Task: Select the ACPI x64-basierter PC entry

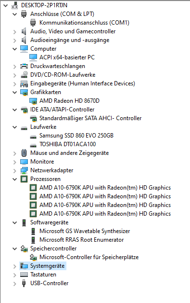Action: 67,57
